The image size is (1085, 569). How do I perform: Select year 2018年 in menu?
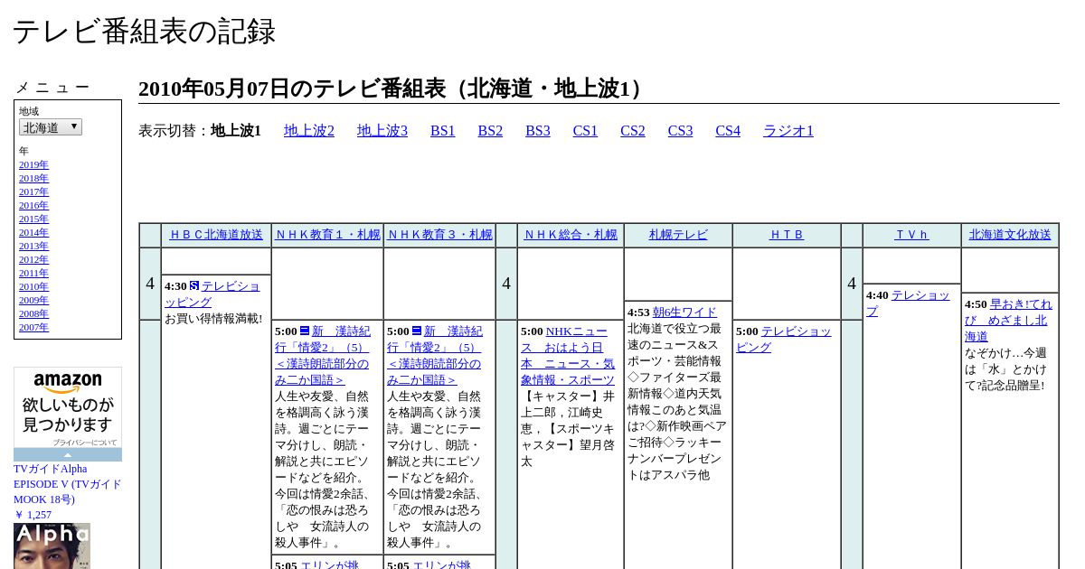click(x=33, y=179)
